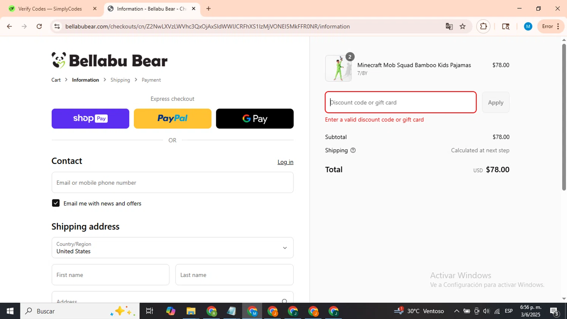567x319 pixels.
Task: Open Task View on the taskbar
Action: pyautogui.click(x=150, y=311)
